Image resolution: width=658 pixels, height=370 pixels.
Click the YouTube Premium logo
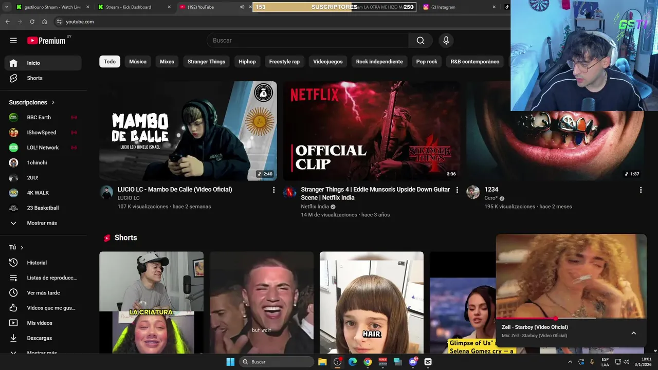pyautogui.click(x=46, y=41)
